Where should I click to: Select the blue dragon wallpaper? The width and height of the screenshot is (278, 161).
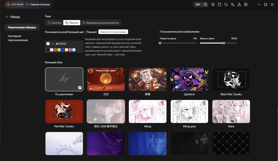148,144
